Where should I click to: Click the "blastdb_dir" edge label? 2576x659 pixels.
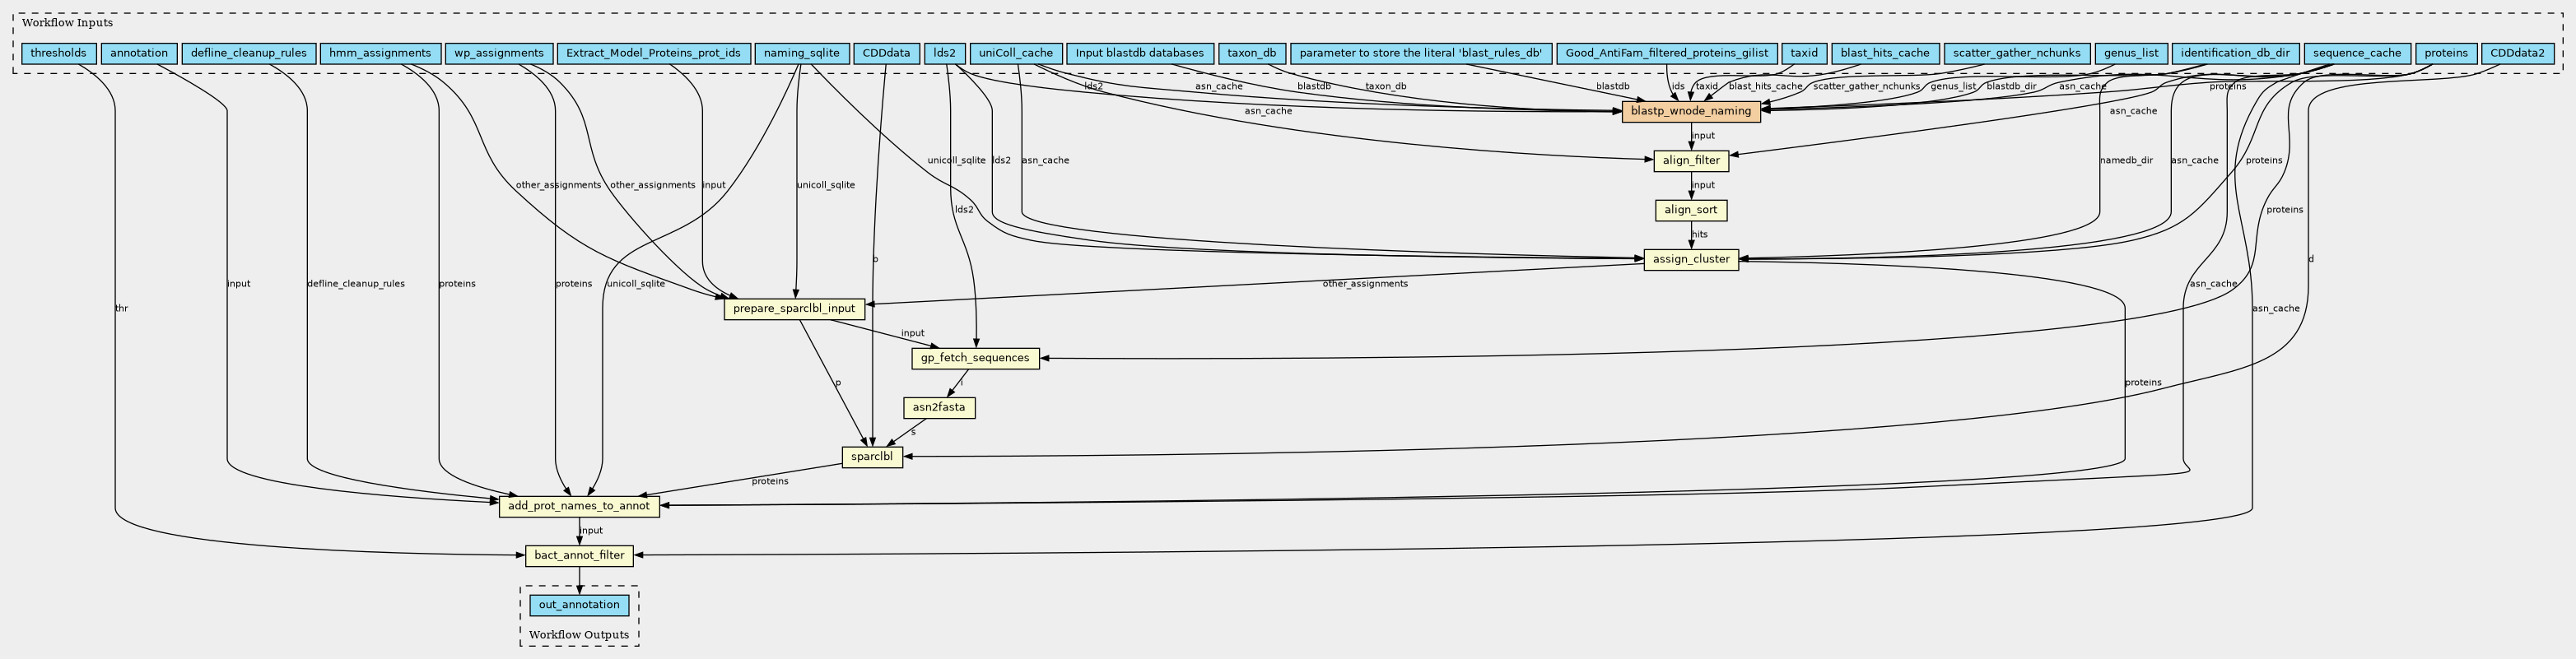pos(2011,87)
